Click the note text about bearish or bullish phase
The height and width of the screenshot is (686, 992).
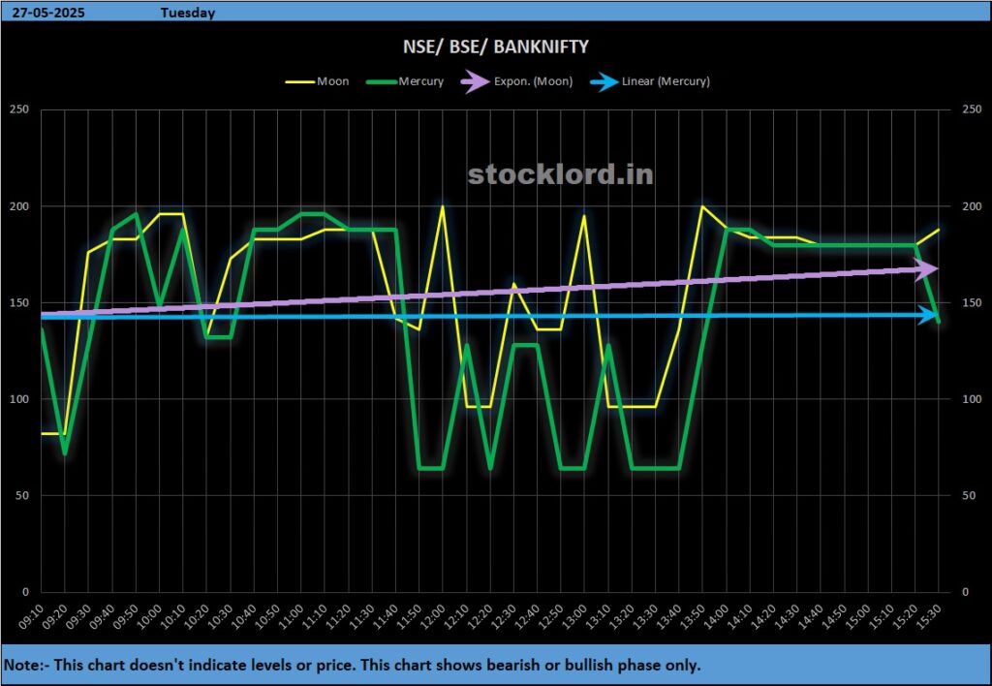point(353,665)
